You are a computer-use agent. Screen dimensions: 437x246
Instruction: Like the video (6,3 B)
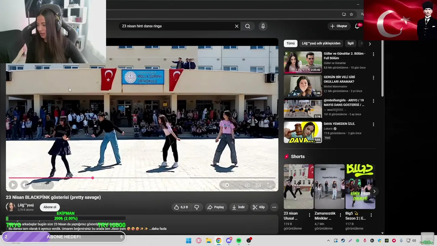pos(181,207)
